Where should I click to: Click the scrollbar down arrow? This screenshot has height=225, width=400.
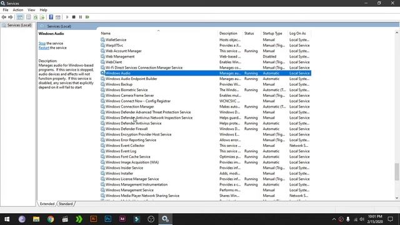pos(397,198)
